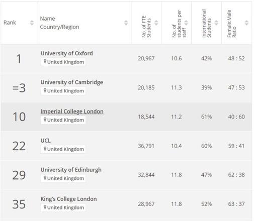
Task: Open UCL university page
Action: (45, 141)
